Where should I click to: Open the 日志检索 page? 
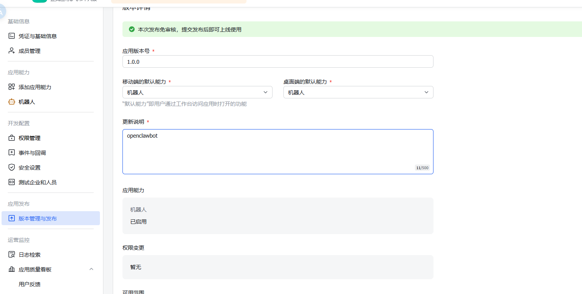point(30,255)
